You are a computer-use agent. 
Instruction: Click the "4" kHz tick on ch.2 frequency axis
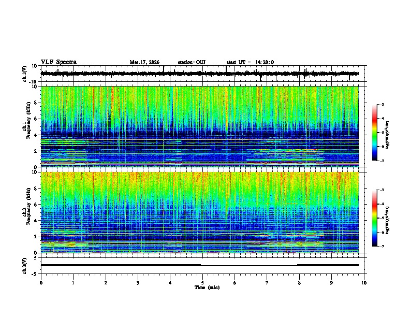[x=36, y=221]
